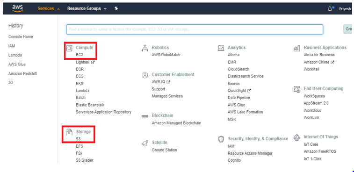
Task: Click the Security shield icon
Action: click(x=221, y=139)
